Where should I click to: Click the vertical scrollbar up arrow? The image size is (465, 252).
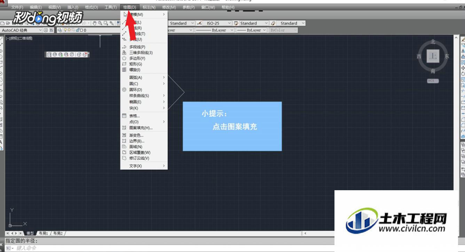(456, 37)
